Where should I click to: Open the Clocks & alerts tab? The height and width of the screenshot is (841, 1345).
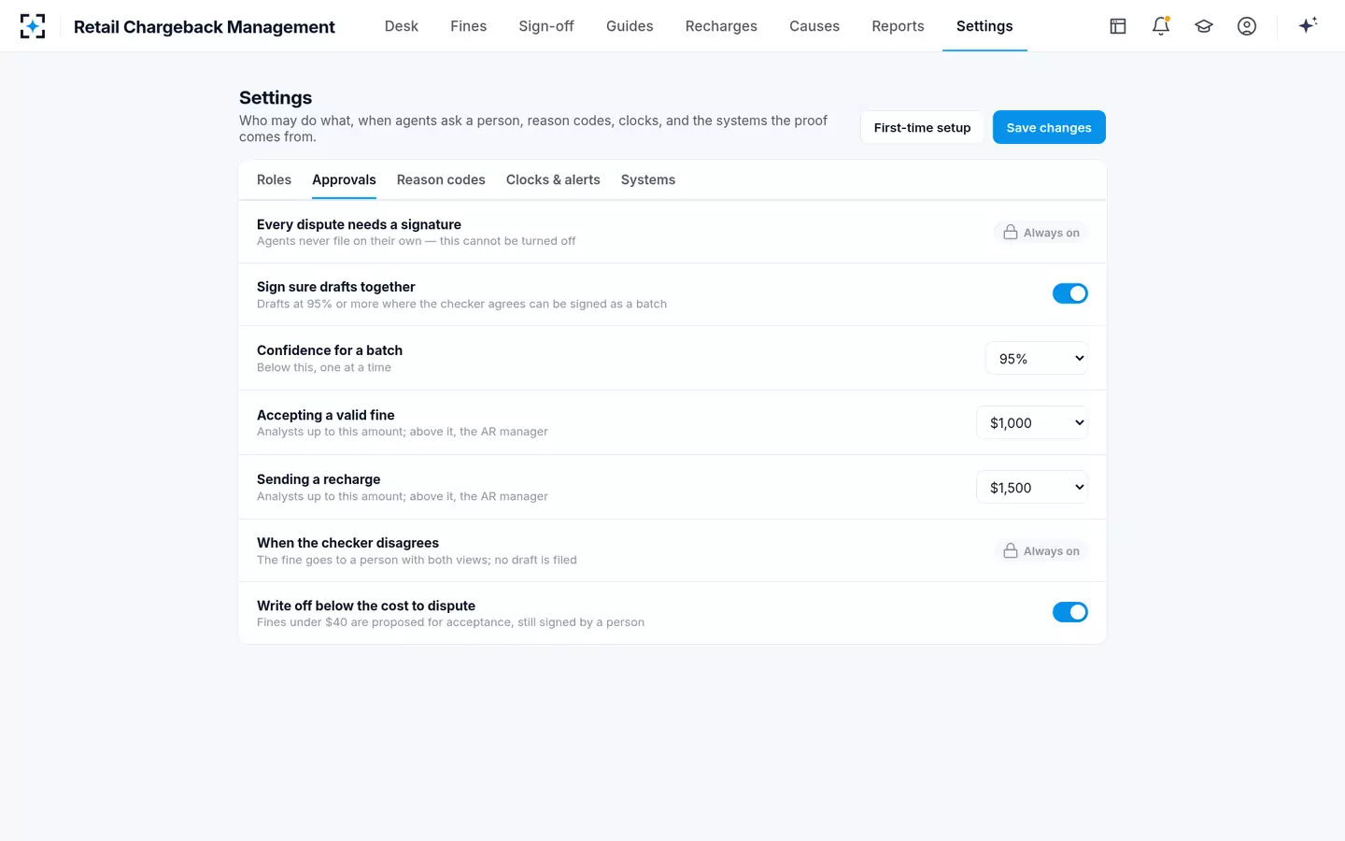pos(553,179)
